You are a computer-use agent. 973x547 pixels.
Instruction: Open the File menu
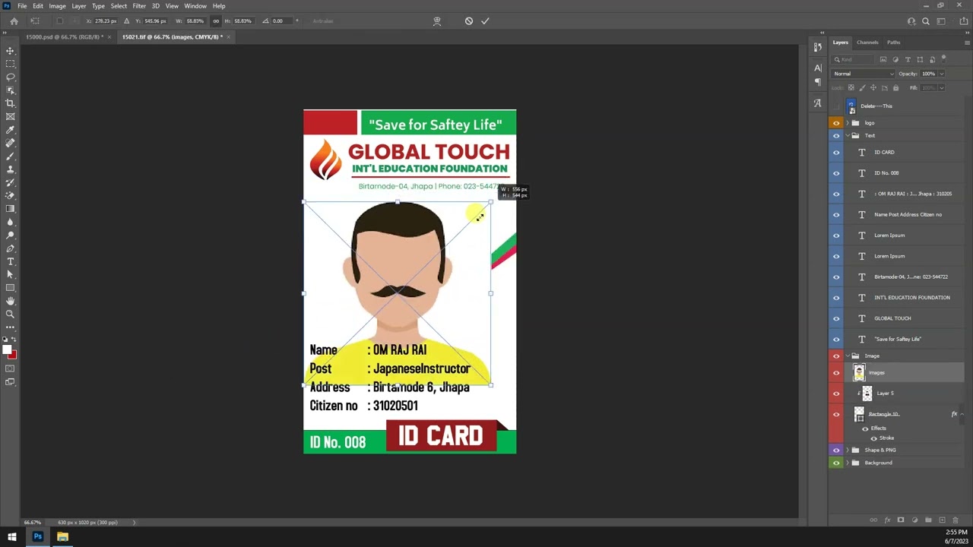(x=22, y=6)
